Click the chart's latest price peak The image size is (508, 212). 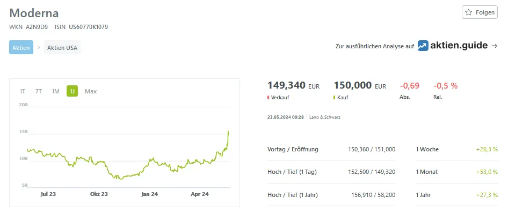228,131
